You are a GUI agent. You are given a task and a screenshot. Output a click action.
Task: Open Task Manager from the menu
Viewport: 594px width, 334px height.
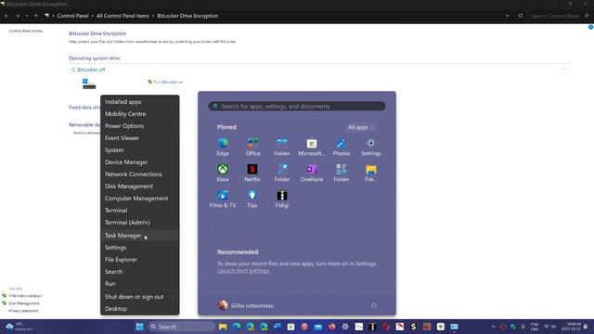pyautogui.click(x=140, y=235)
